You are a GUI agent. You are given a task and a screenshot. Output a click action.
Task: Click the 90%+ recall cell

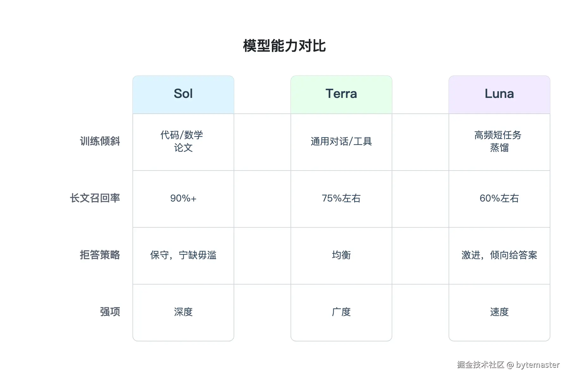tap(183, 199)
